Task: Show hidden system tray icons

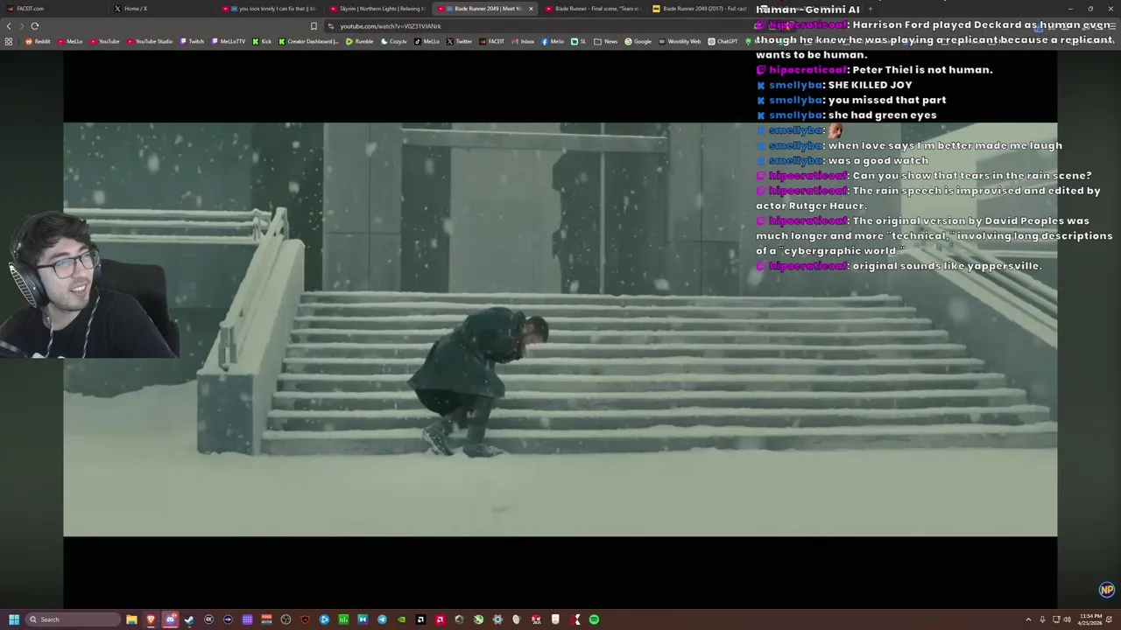Action: point(1029,619)
